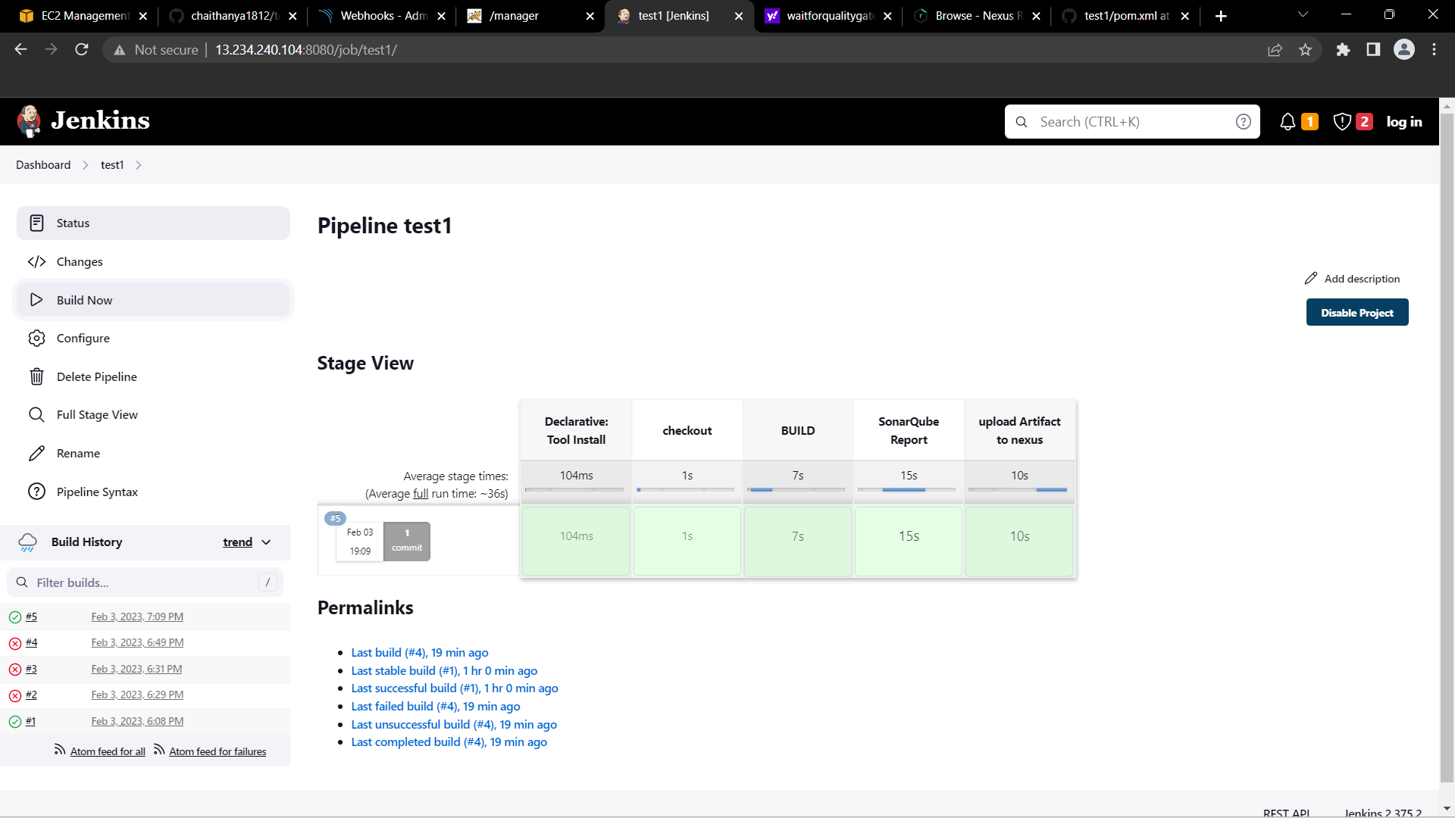
Task: Click Atom feed for all RSS icon
Action: coord(60,750)
